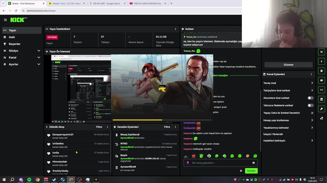Click the camera/channel icon in right sidebar
327x183 pixels.
(321, 99)
